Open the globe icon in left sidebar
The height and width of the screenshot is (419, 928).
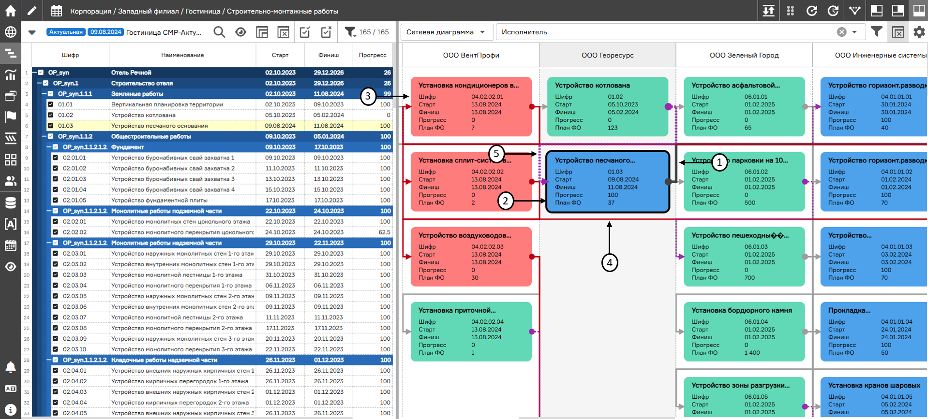10,32
